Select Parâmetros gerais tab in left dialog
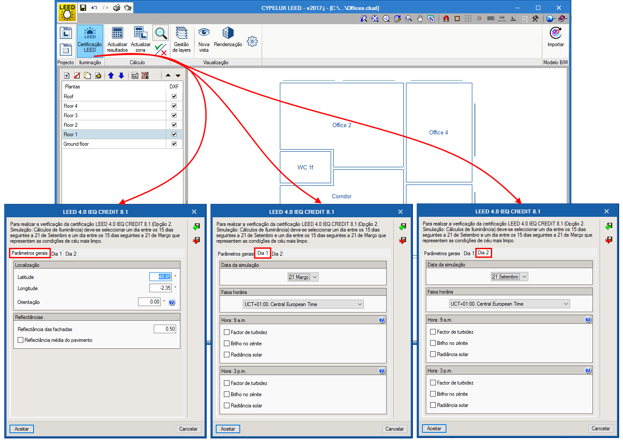Screen dimensions: 623x441 point(30,253)
